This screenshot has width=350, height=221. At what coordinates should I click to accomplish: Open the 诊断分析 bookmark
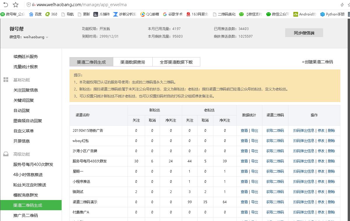pyautogui.click(x=125, y=14)
